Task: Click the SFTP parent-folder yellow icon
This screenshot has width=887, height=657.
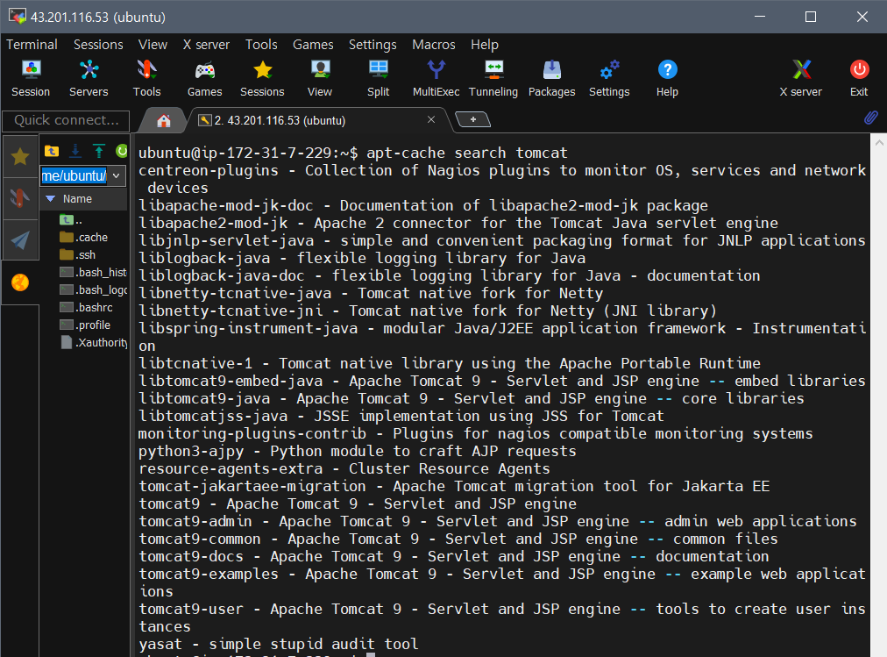Action: tap(52, 151)
